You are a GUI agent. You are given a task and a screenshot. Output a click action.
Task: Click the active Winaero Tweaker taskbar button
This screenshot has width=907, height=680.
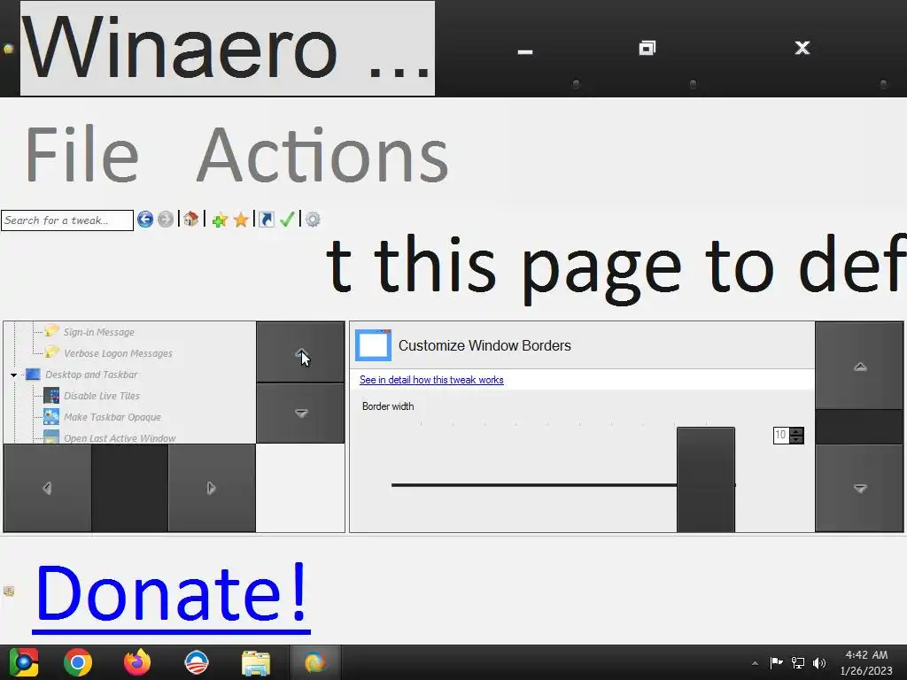[314, 662]
